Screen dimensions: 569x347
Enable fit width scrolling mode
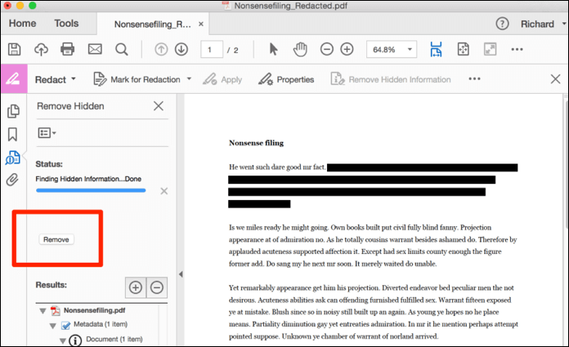pos(436,49)
